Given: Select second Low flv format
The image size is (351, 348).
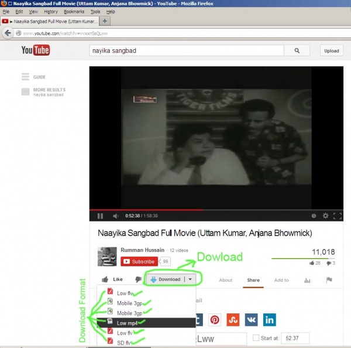Looking at the screenshot, I should click(x=146, y=333).
